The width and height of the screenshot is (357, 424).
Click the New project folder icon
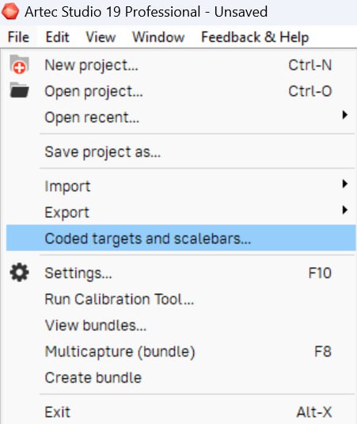(19, 64)
